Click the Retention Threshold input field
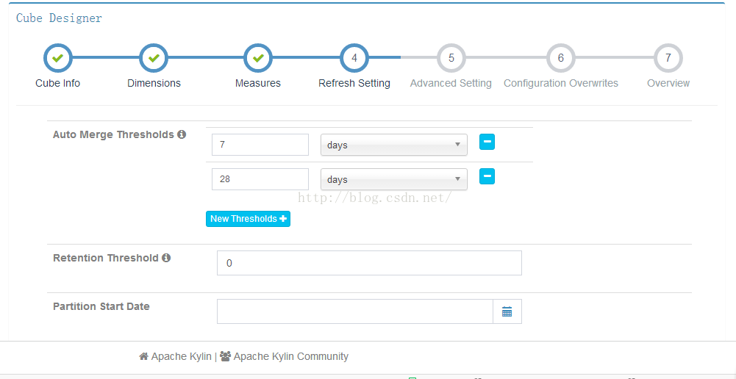 369,263
